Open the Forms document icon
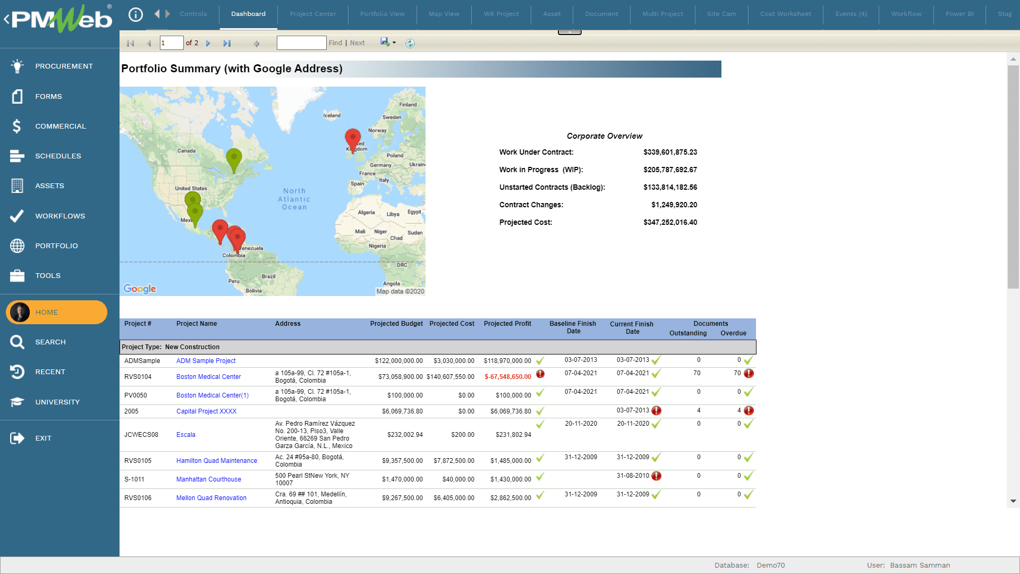 (17, 96)
